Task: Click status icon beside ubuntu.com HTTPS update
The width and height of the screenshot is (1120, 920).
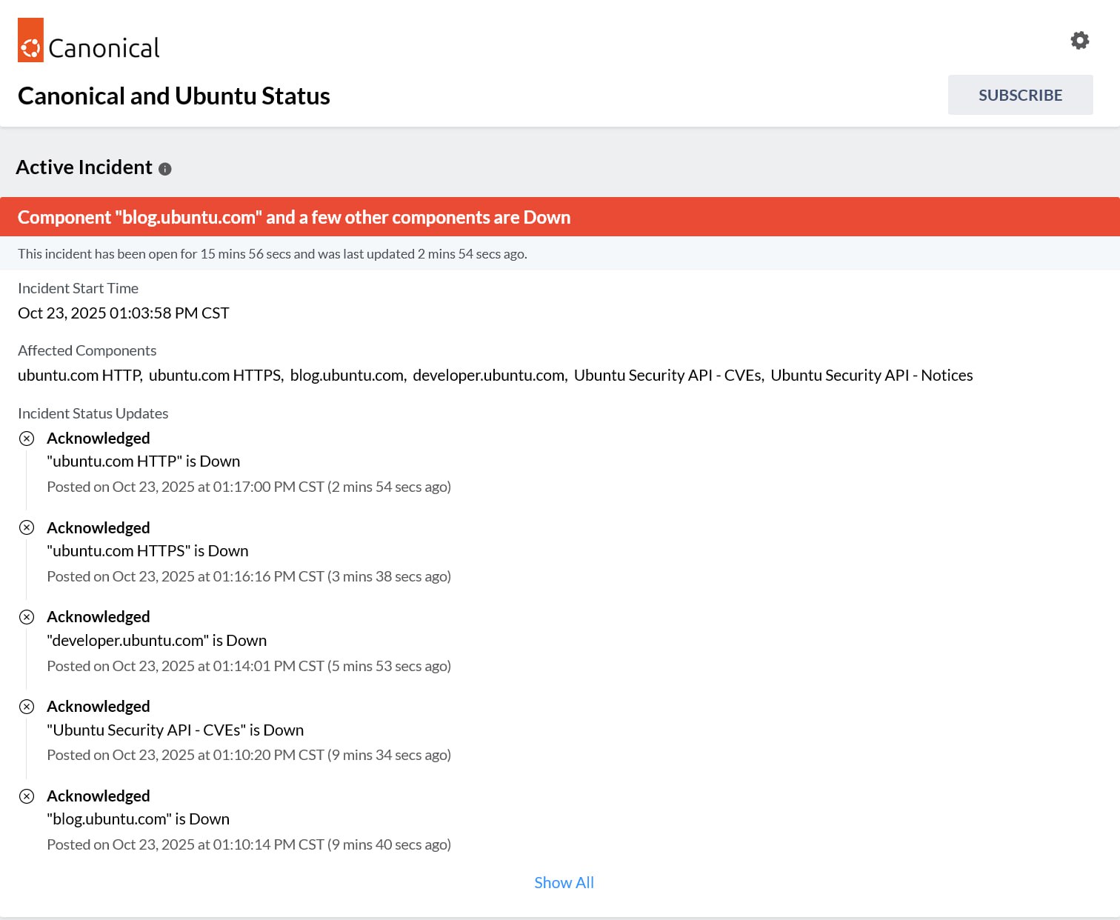Action: tap(27, 527)
